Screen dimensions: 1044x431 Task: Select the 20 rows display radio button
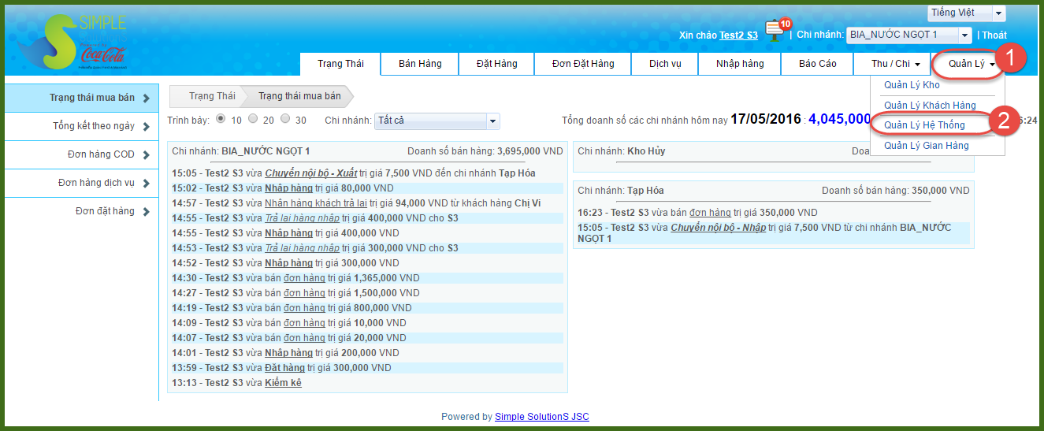[x=253, y=119]
